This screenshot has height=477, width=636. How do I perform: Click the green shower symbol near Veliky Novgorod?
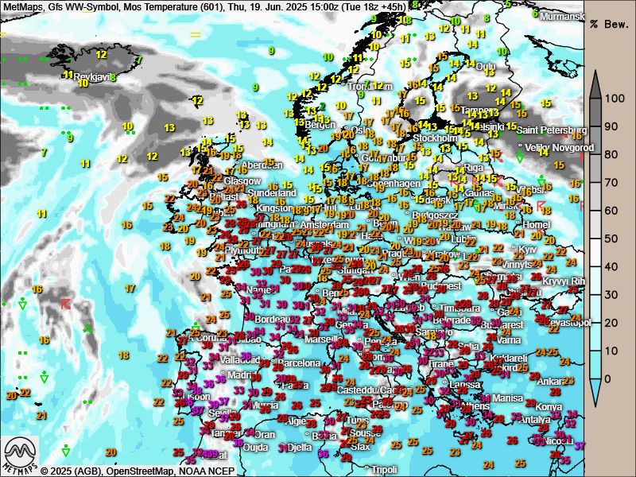[x=520, y=158]
